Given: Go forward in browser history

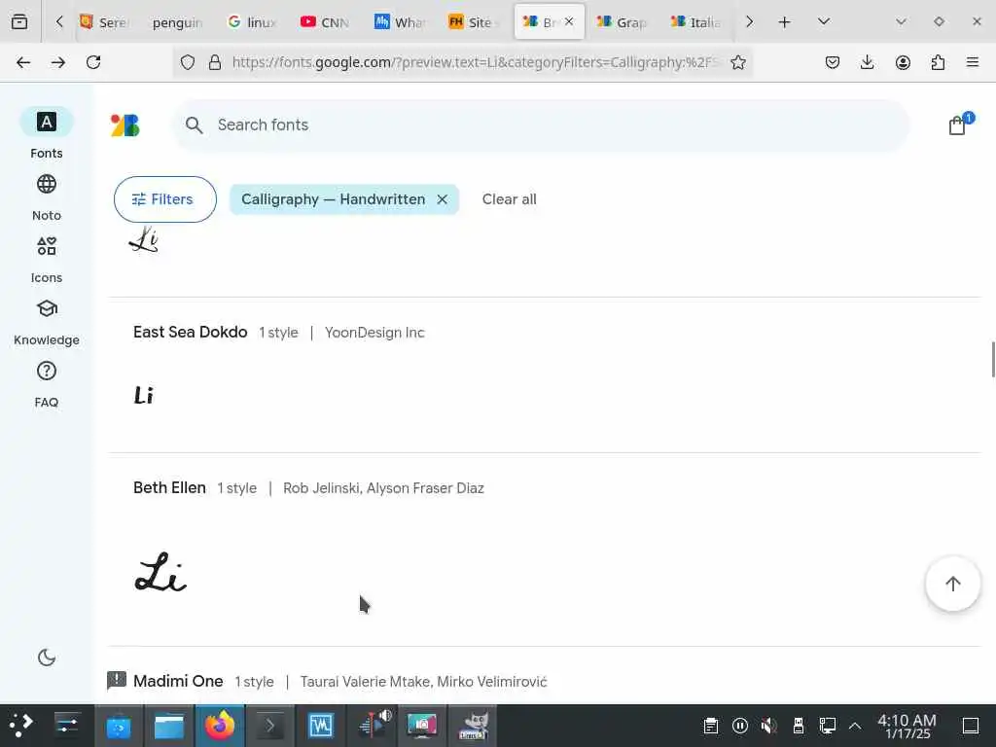Looking at the screenshot, I should (x=58, y=62).
